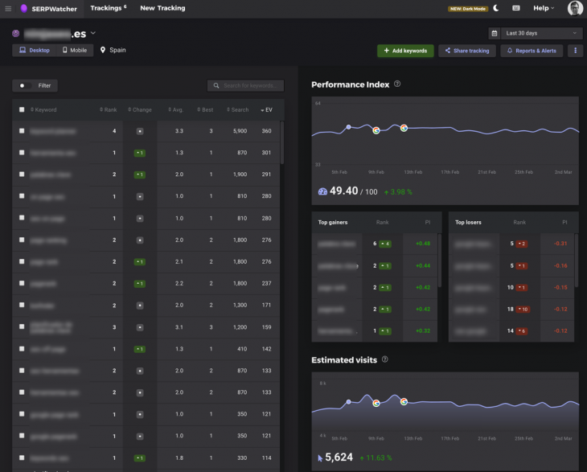This screenshot has height=472, width=587.
Task: Click the Add keywords button
Action: tap(405, 51)
